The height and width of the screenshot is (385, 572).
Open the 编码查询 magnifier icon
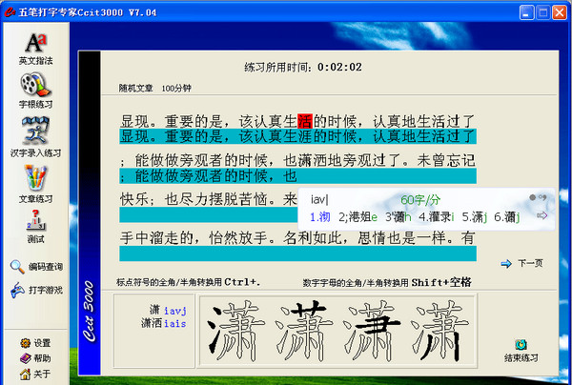tap(17, 267)
